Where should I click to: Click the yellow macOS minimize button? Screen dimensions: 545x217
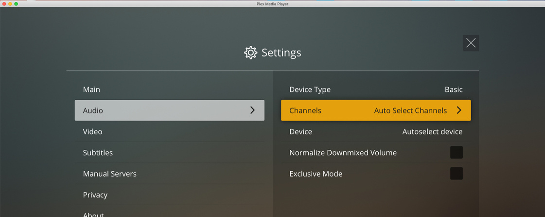(10, 4)
